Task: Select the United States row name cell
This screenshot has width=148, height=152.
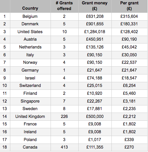Action: pyautogui.click(x=30, y=32)
